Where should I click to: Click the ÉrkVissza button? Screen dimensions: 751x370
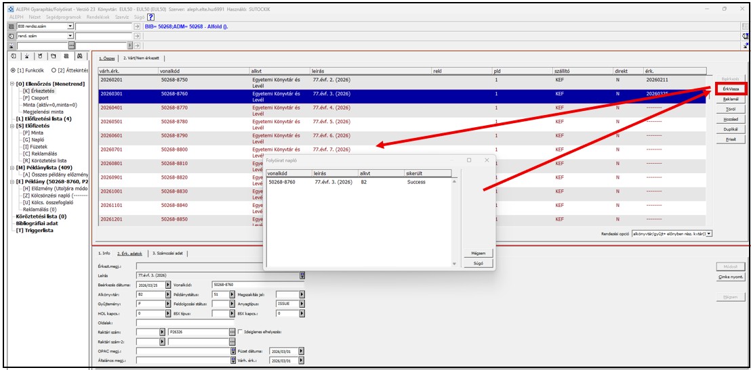coord(730,89)
